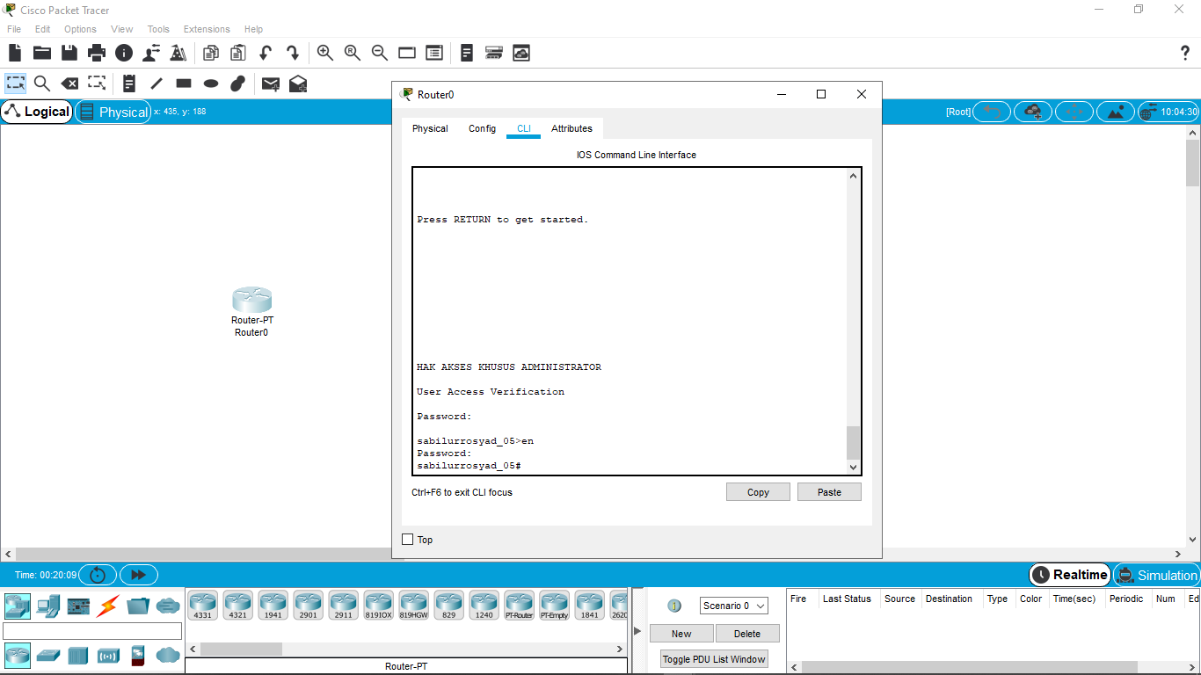Image resolution: width=1201 pixels, height=675 pixels.
Task: Expand the PDU panel arrow
Action: tap(637, 631)
